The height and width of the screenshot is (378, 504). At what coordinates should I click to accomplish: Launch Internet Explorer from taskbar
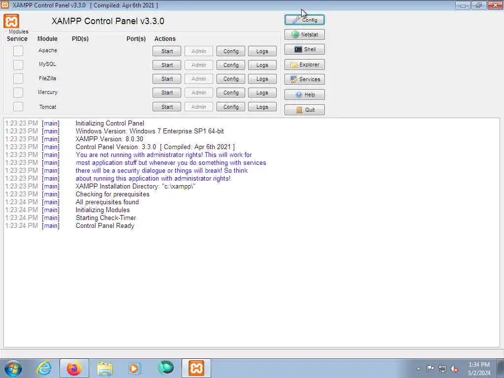coord(44,368)
